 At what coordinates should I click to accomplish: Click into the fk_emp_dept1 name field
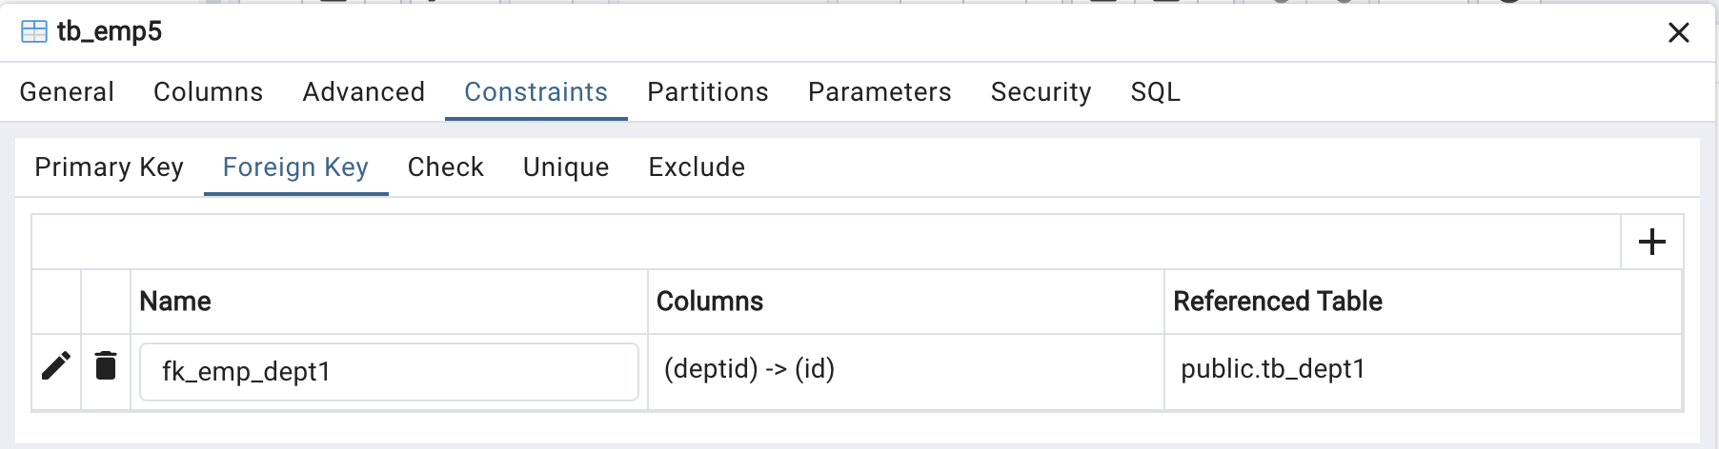click(x=389, y=371)
